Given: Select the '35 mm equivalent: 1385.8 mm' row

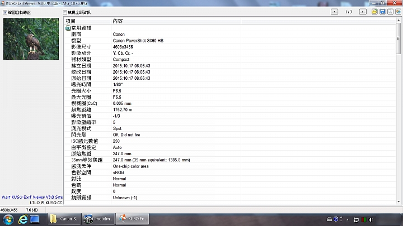Looking at the screenshot, I should tap(151, 160).
